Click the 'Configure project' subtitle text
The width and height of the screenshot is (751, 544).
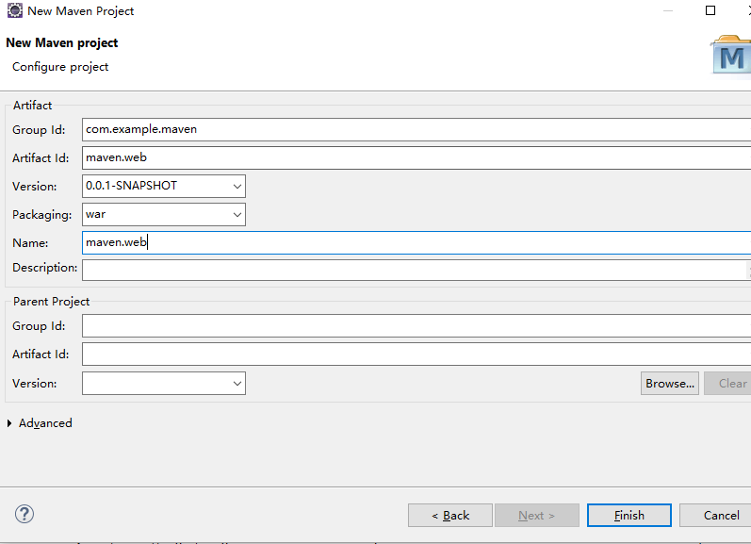60,67
